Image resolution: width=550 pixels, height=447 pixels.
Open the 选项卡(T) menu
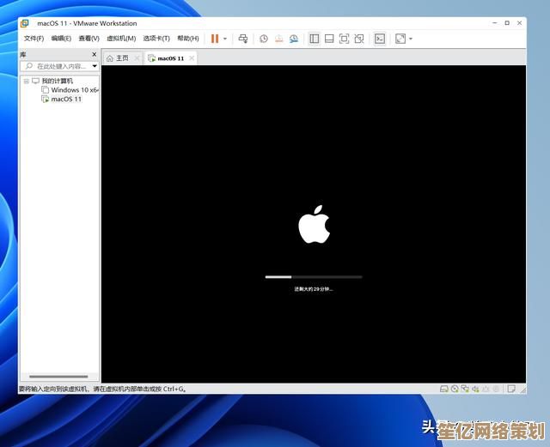[x=156, y=39]
